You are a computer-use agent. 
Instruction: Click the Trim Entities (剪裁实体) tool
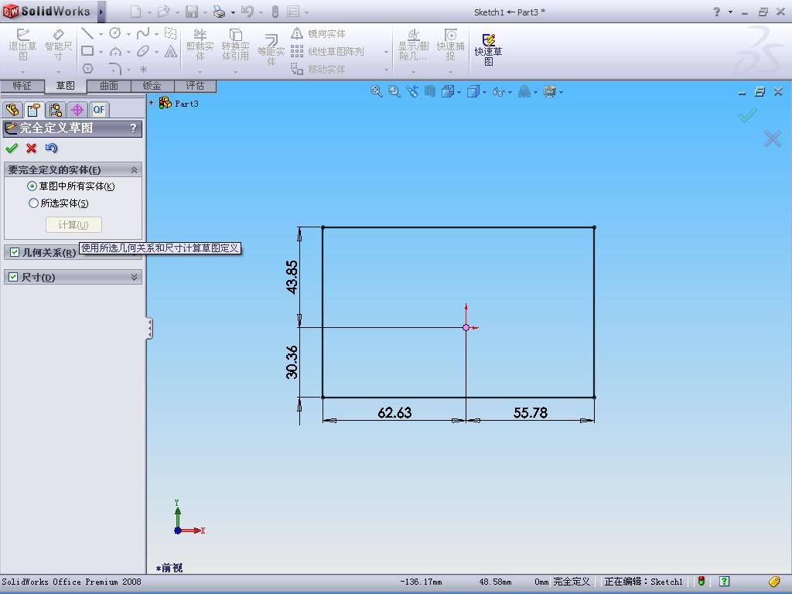pos(200,44)
